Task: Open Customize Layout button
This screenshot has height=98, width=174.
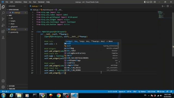Action: click(x=155, y=2)
